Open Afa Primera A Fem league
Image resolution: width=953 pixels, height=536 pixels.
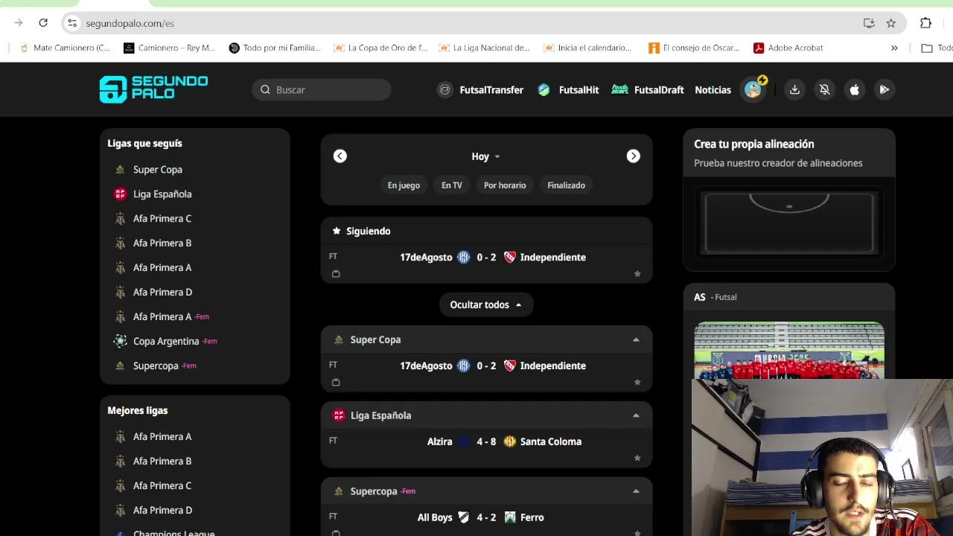[x=170, y=317]
